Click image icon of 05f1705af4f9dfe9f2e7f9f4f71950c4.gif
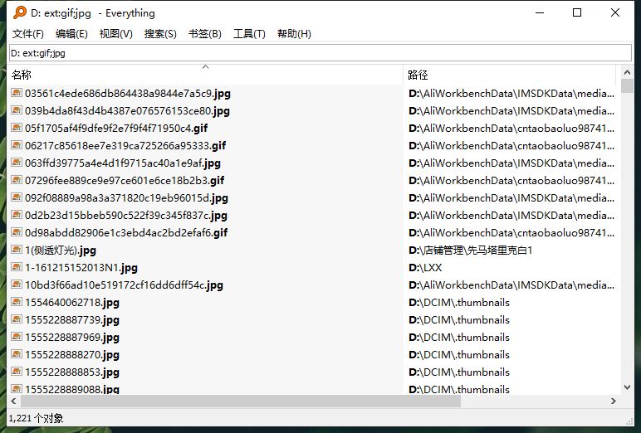 (x=17, y=128)
